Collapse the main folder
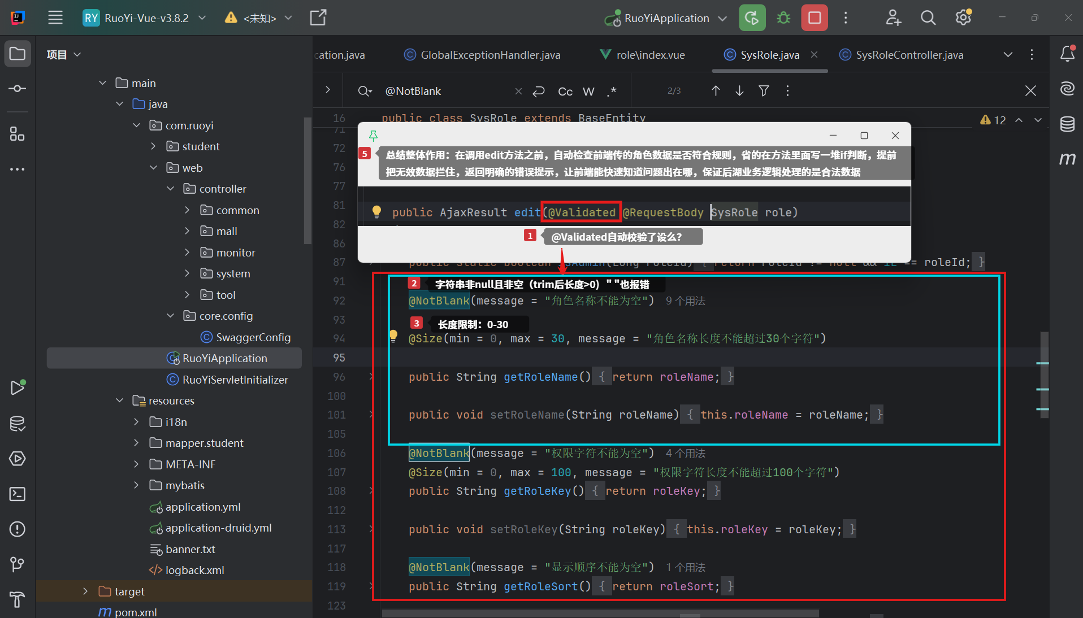 click(102, 83)
